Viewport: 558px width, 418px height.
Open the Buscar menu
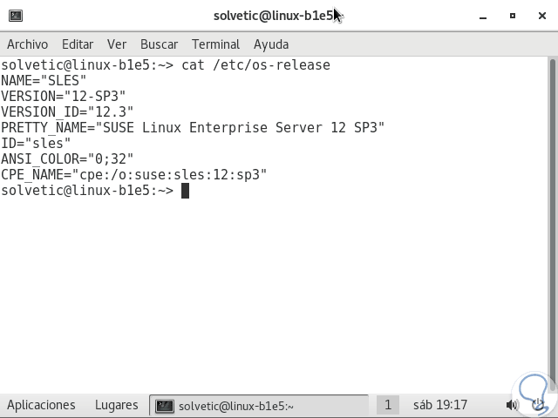tap(159, 44)
